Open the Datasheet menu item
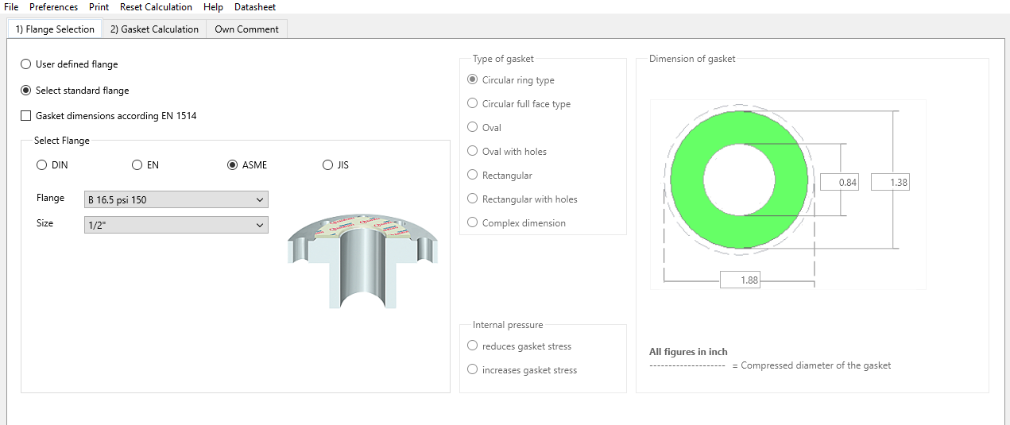 coord(254,7)
